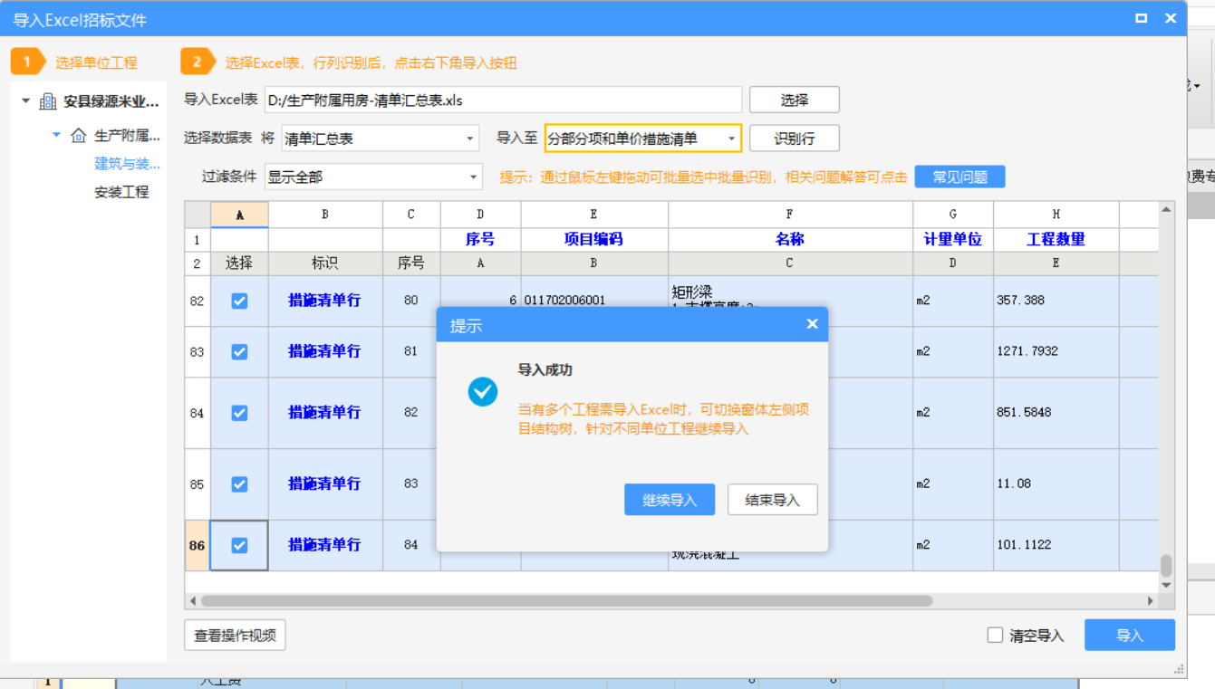Image resolution: width=1215 pixels, height=689 pixels.
Task: Click quantity cell 851.5848
Action: [1056, 413]
